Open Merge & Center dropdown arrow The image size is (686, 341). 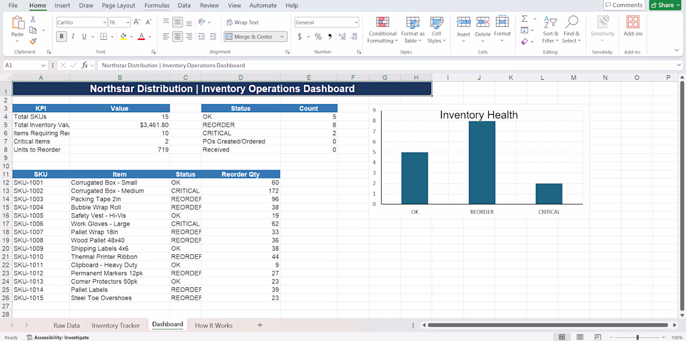282,37
